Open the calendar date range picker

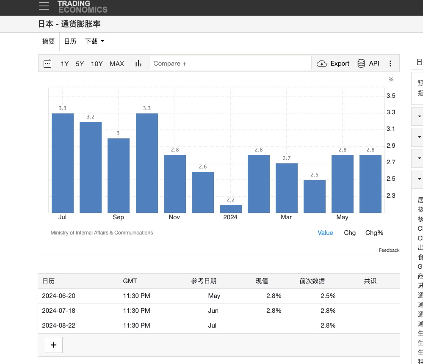coord(47,63)
